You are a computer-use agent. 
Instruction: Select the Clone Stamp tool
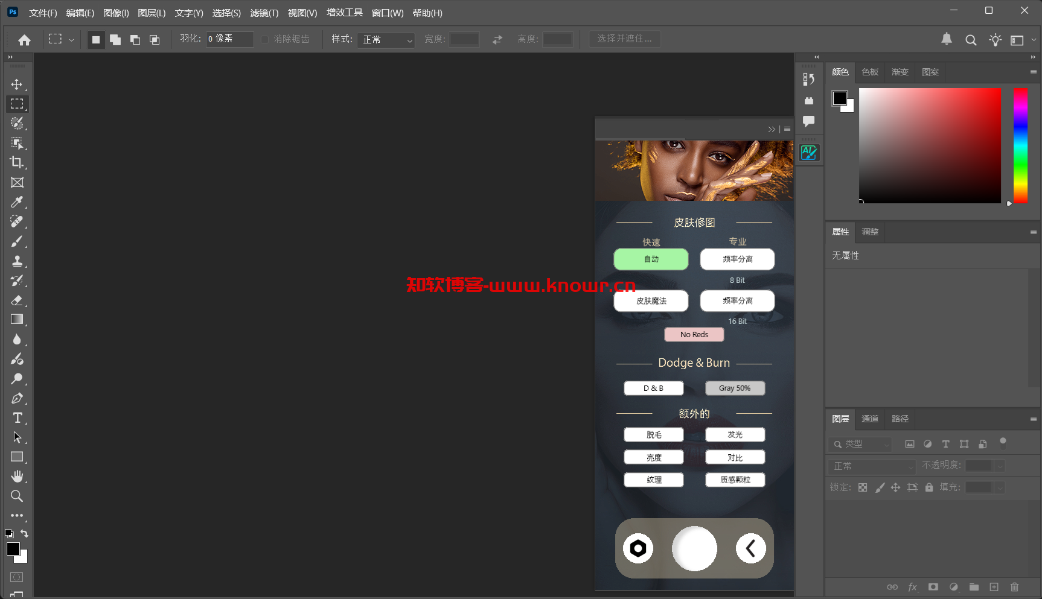coord(17,261)
